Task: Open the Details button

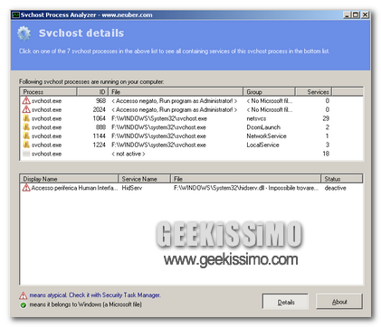Action: (x=285, y=302)
